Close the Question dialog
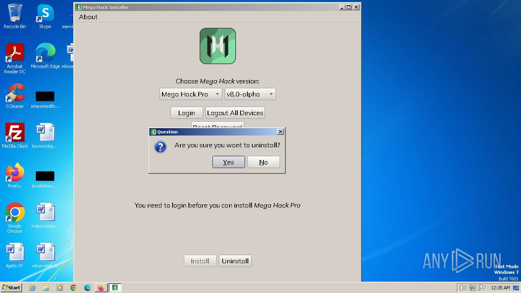521x293 pixels. pos(280,132)
